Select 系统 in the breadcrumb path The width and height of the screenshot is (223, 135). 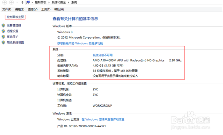(74, 3)
